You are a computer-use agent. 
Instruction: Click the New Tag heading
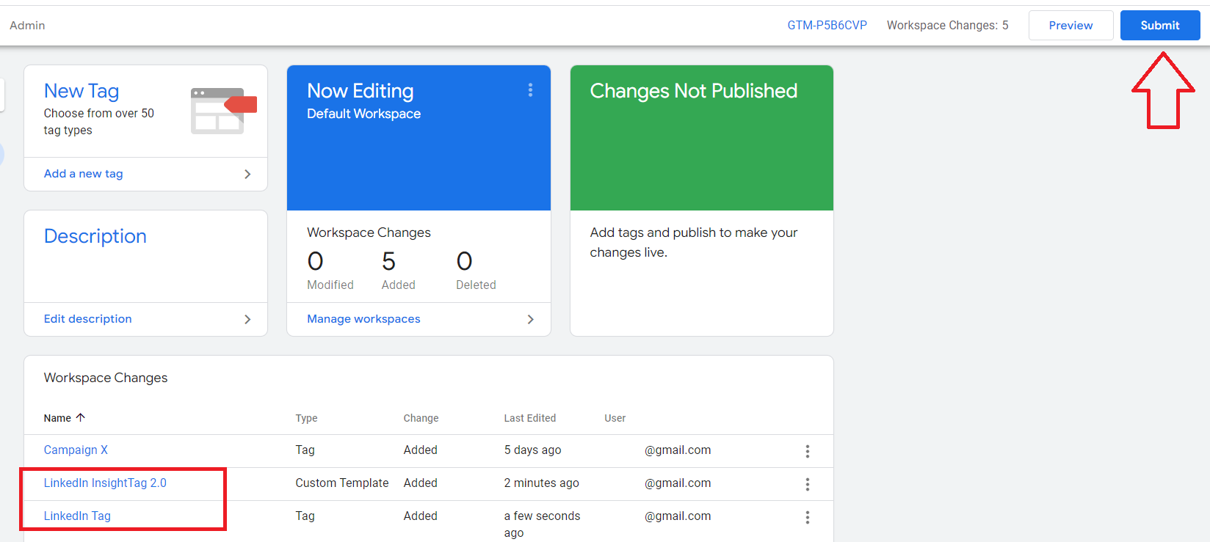click(x=81, y=91)
